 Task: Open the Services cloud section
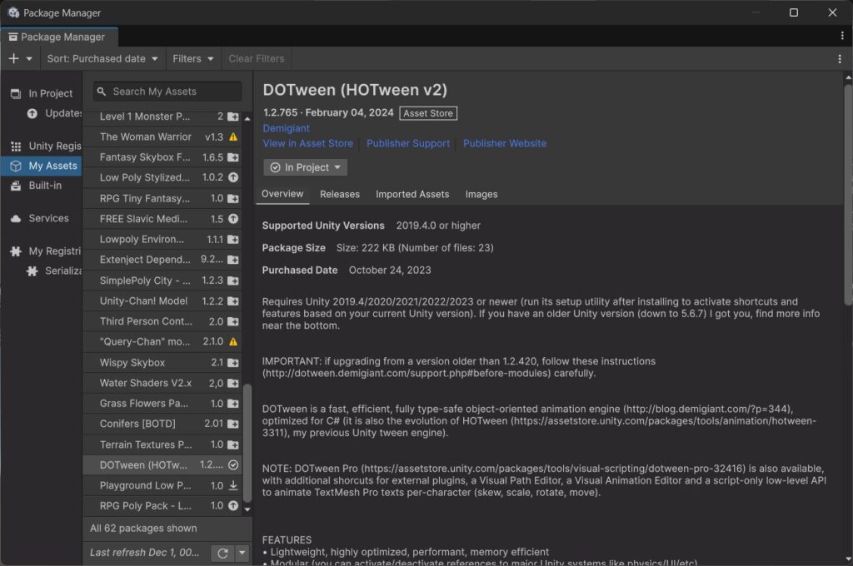pos(47,218)
